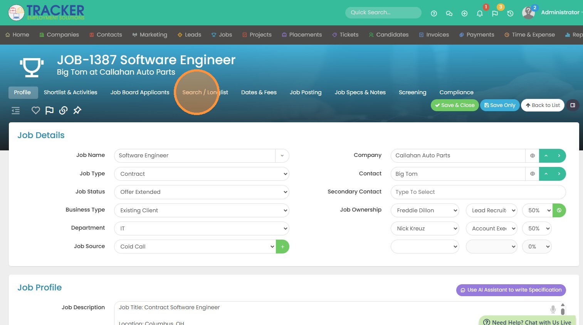Click the Company field showing Callahan Auto Parts
This screenshot has width=583, height=325.
coord(458,156)
